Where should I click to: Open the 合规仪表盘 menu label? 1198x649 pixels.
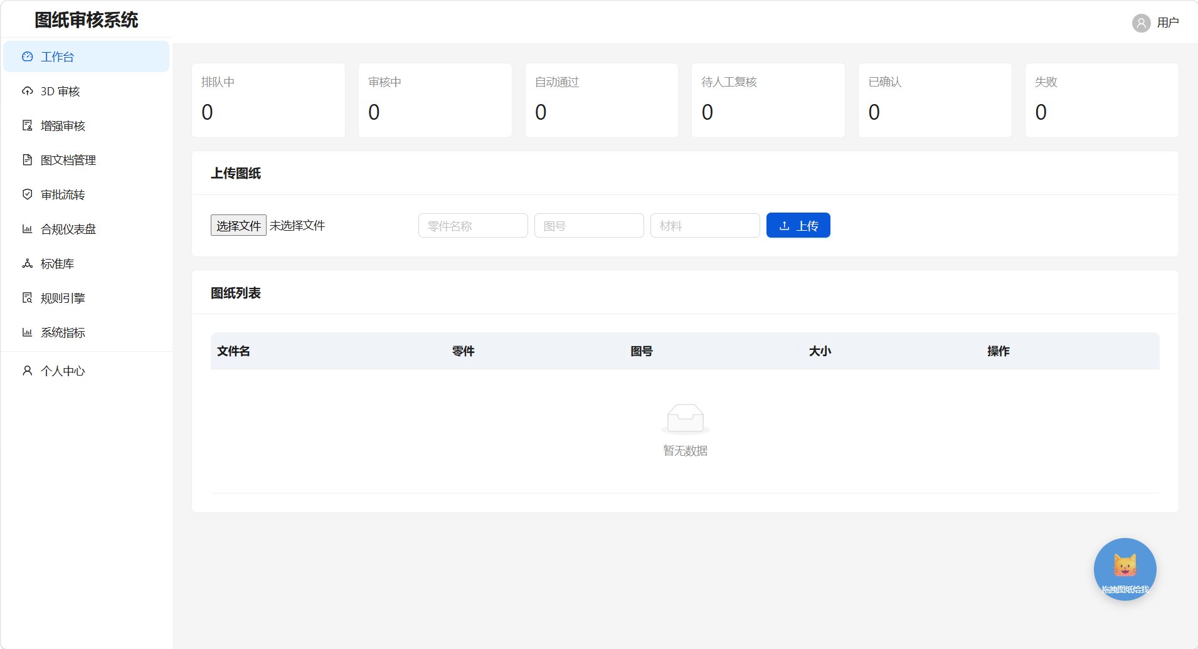pos(68,230)
